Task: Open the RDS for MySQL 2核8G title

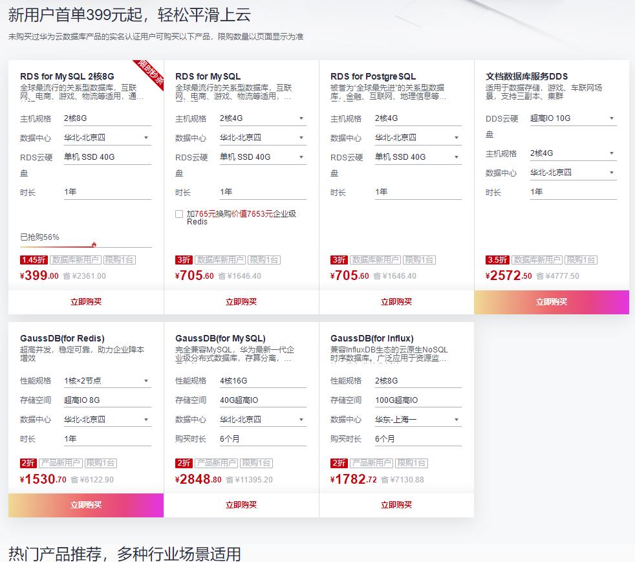Action: pos(67,76)
